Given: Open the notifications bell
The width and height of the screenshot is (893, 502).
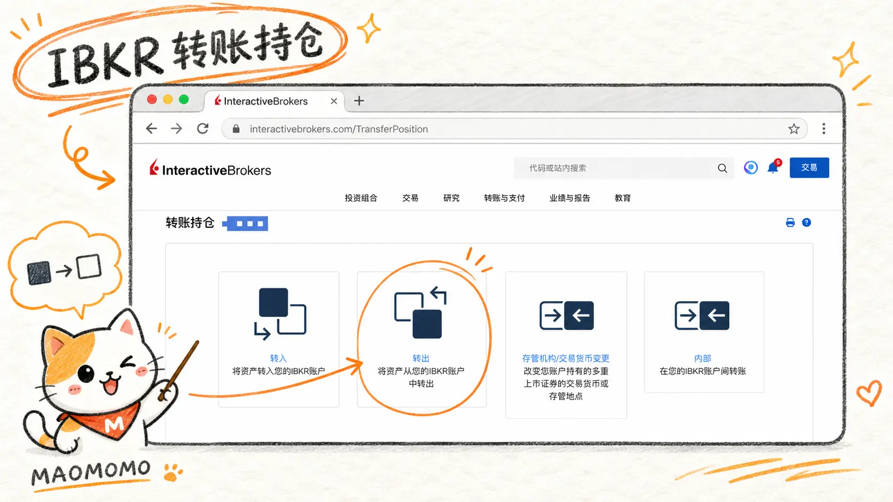Looking at the screenshot, I should pyautogui.click(x=773, y=168).
